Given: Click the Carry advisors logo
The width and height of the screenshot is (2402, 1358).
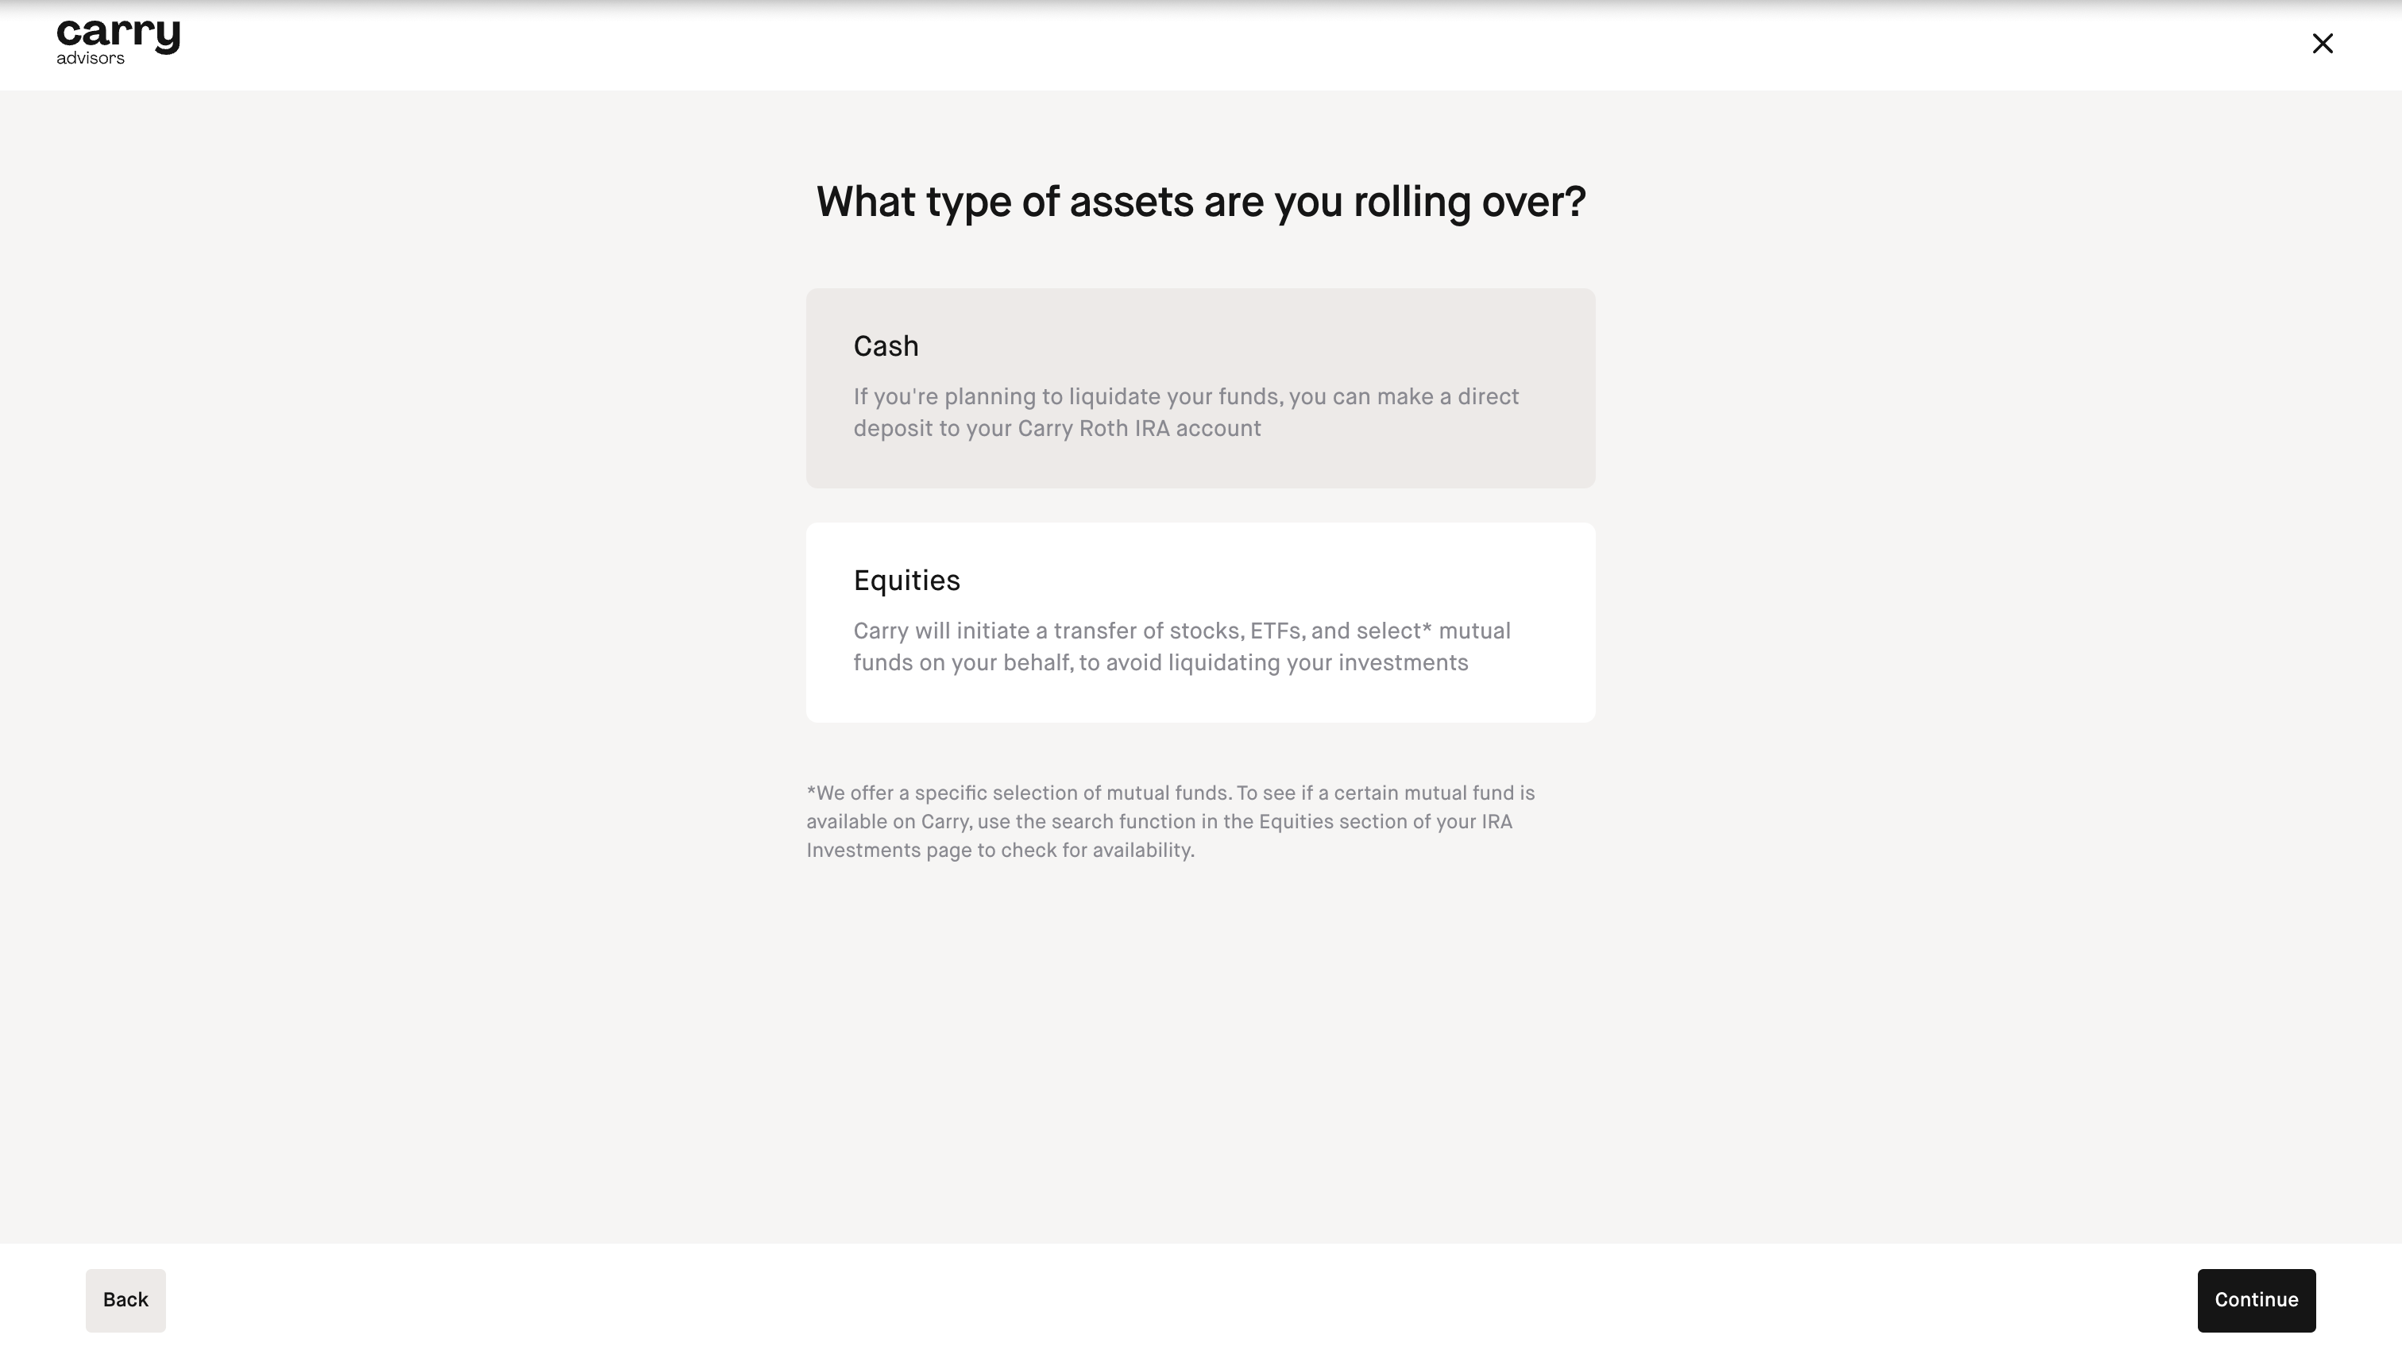Looking at the screenshot, I should coord(118,42).
